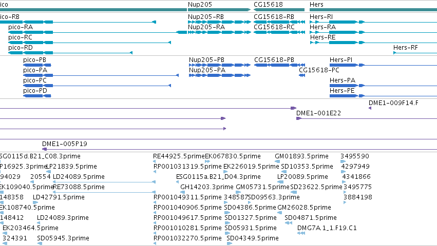
Task: Click the Hers-RI transcript label
Action: [x=321, y=17]
